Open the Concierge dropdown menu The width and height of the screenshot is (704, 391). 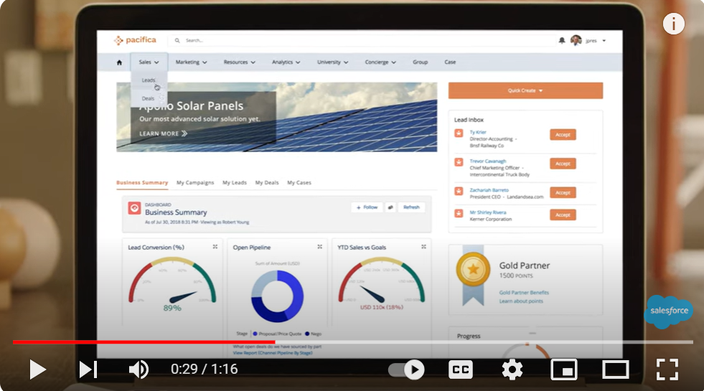pyautogui.click(x=380, y=62)
